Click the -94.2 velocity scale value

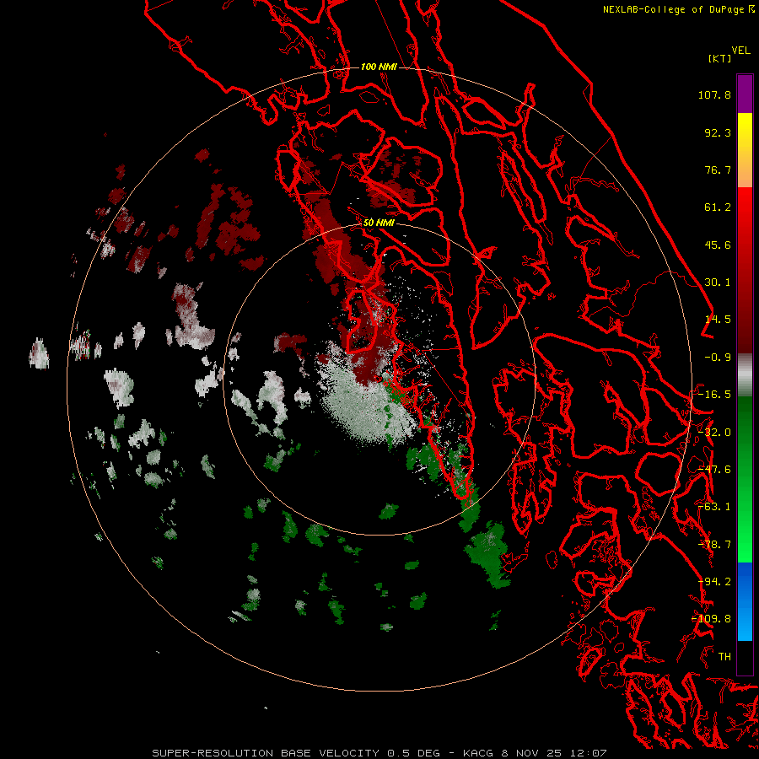(x=714, y=582)
